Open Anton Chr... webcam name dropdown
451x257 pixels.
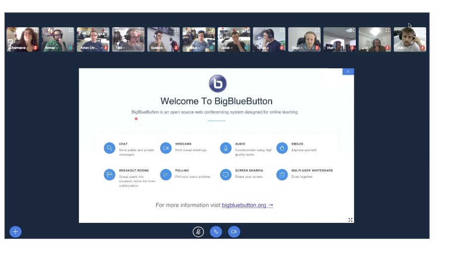point(91,48)
